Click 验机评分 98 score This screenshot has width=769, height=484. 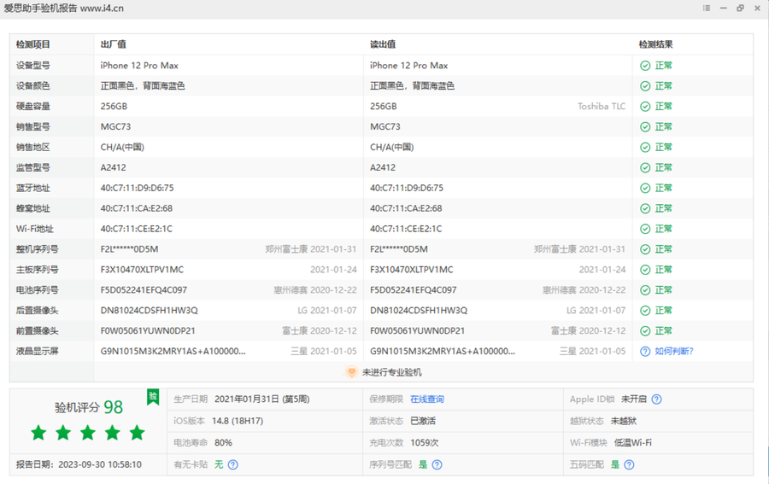click(x=89, y=407)
